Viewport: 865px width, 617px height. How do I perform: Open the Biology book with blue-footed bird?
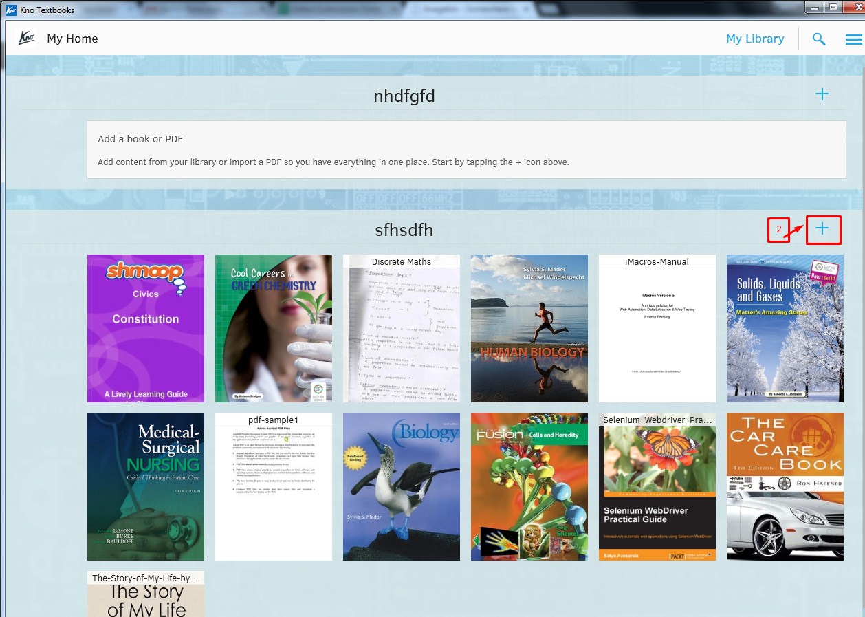tap(402, 486)
